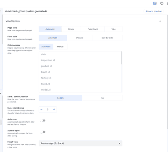This screenshot has width=168, height=152.
Task: Set save/cancel position to Top
Action: [102, 98]
